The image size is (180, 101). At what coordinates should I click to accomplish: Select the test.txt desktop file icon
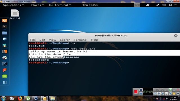point(15,14)
